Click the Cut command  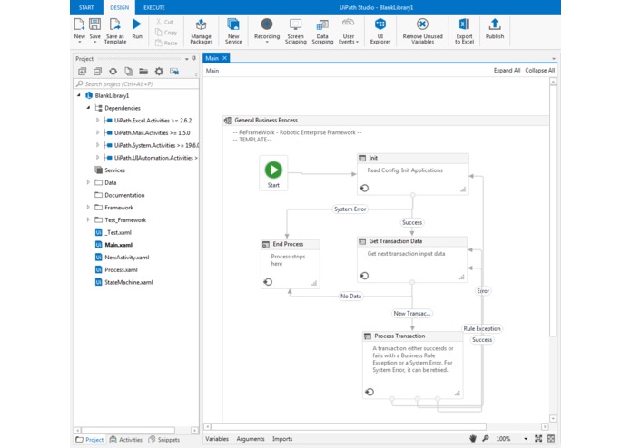(x=164, y=22)
